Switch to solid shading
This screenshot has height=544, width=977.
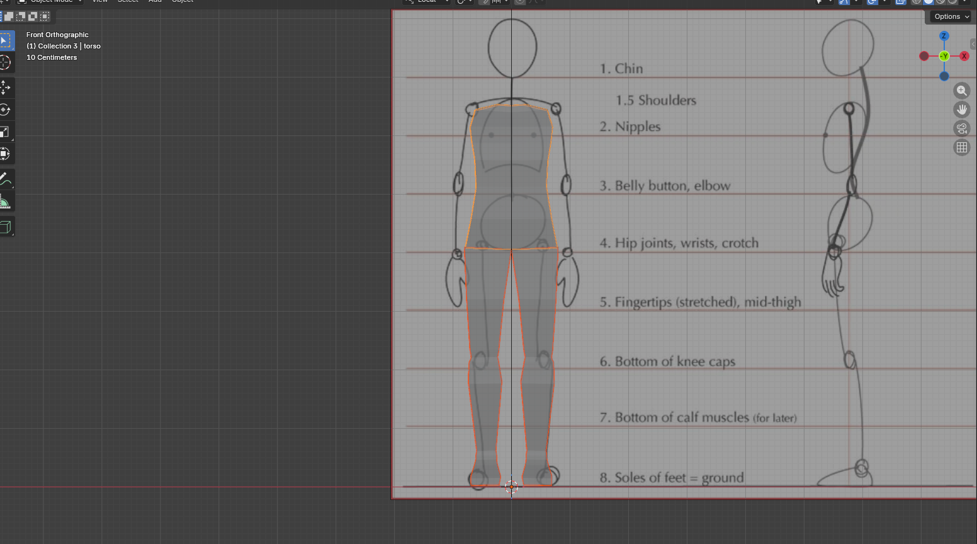tap(929, 1)
